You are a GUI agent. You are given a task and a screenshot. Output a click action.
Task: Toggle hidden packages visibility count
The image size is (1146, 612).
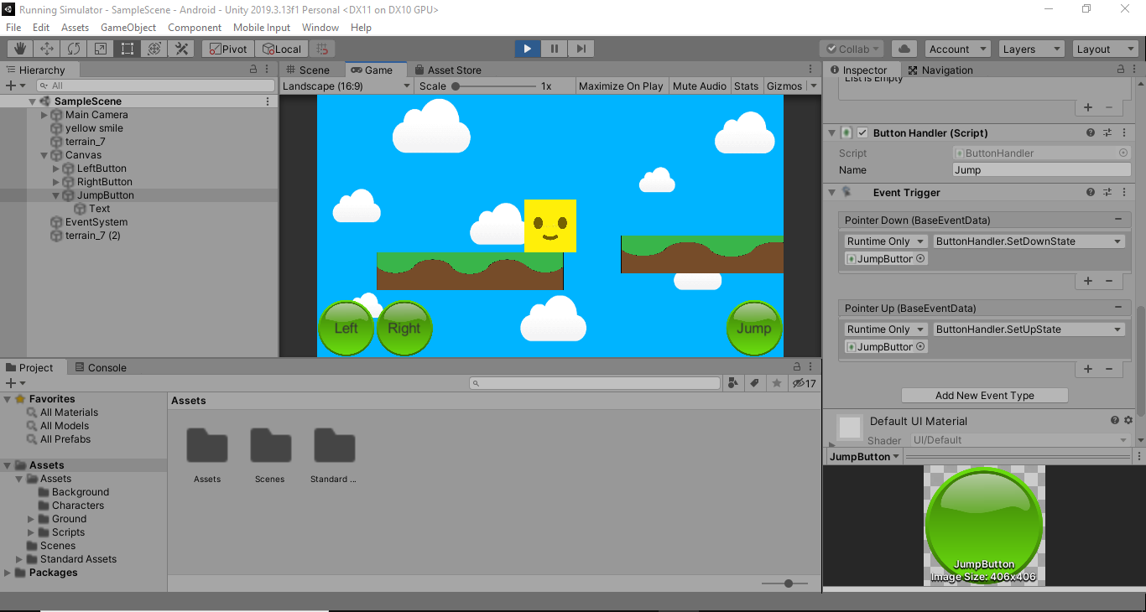(x=804, y=383)
